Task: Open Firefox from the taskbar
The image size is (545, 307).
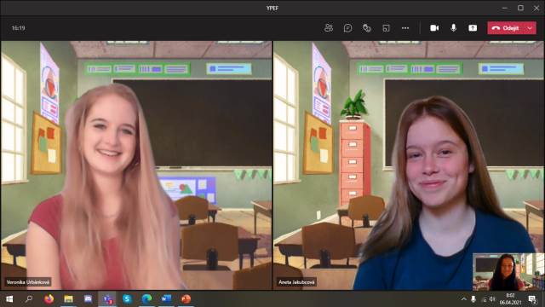Action: click(49, 299)
